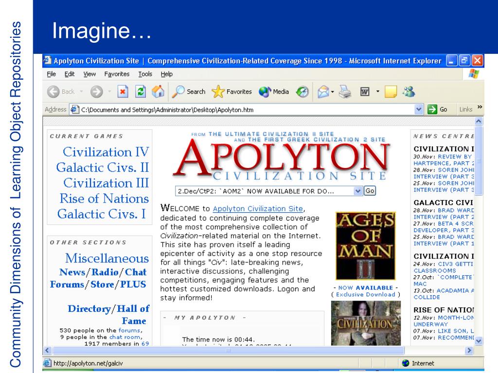The height and width of the screenshot is (373, 498).
Task: Open the Forums link
Action: (67, 284)
